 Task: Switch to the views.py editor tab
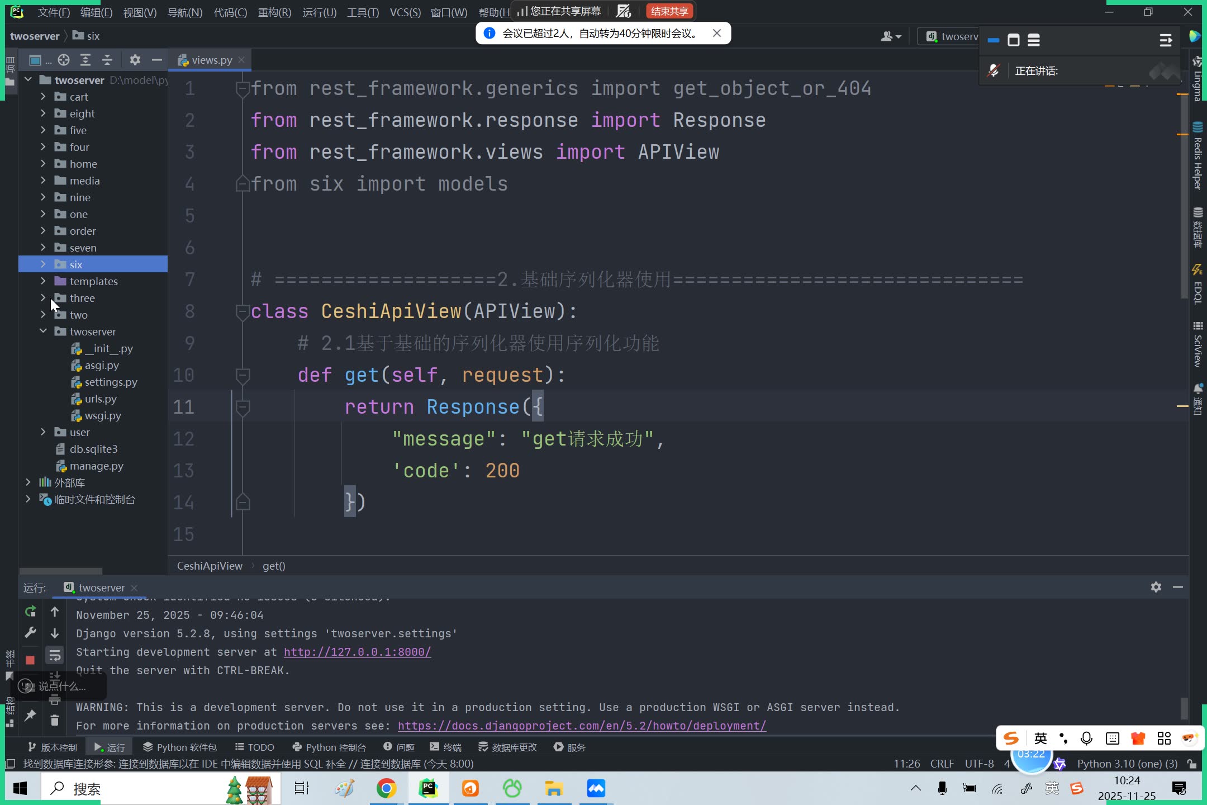211,60
